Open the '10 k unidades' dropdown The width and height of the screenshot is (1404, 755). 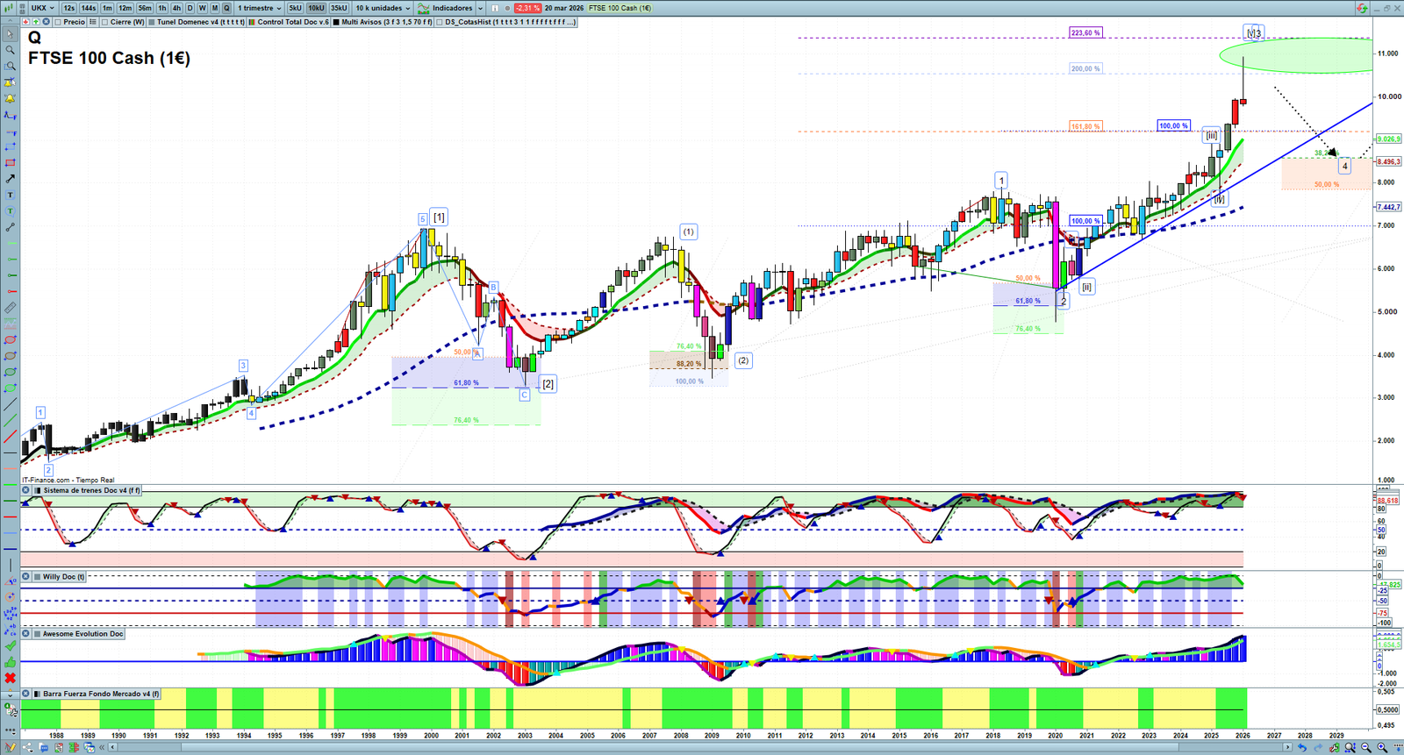point(383,8)
